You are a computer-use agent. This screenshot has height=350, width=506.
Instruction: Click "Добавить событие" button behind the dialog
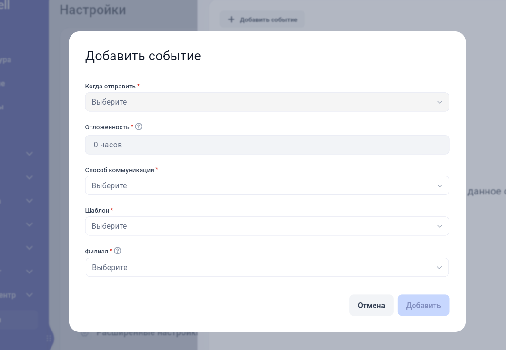pyautogui.click(x=262, y=19)
